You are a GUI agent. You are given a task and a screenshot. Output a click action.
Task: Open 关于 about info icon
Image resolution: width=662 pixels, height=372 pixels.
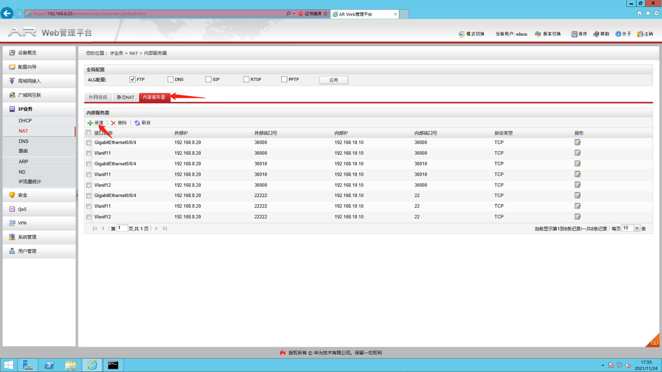coord(618,34)
